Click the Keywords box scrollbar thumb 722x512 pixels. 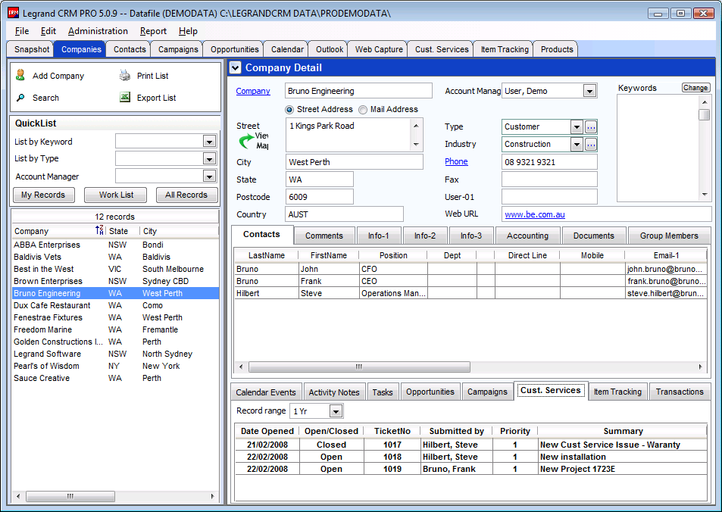point(704,114)
